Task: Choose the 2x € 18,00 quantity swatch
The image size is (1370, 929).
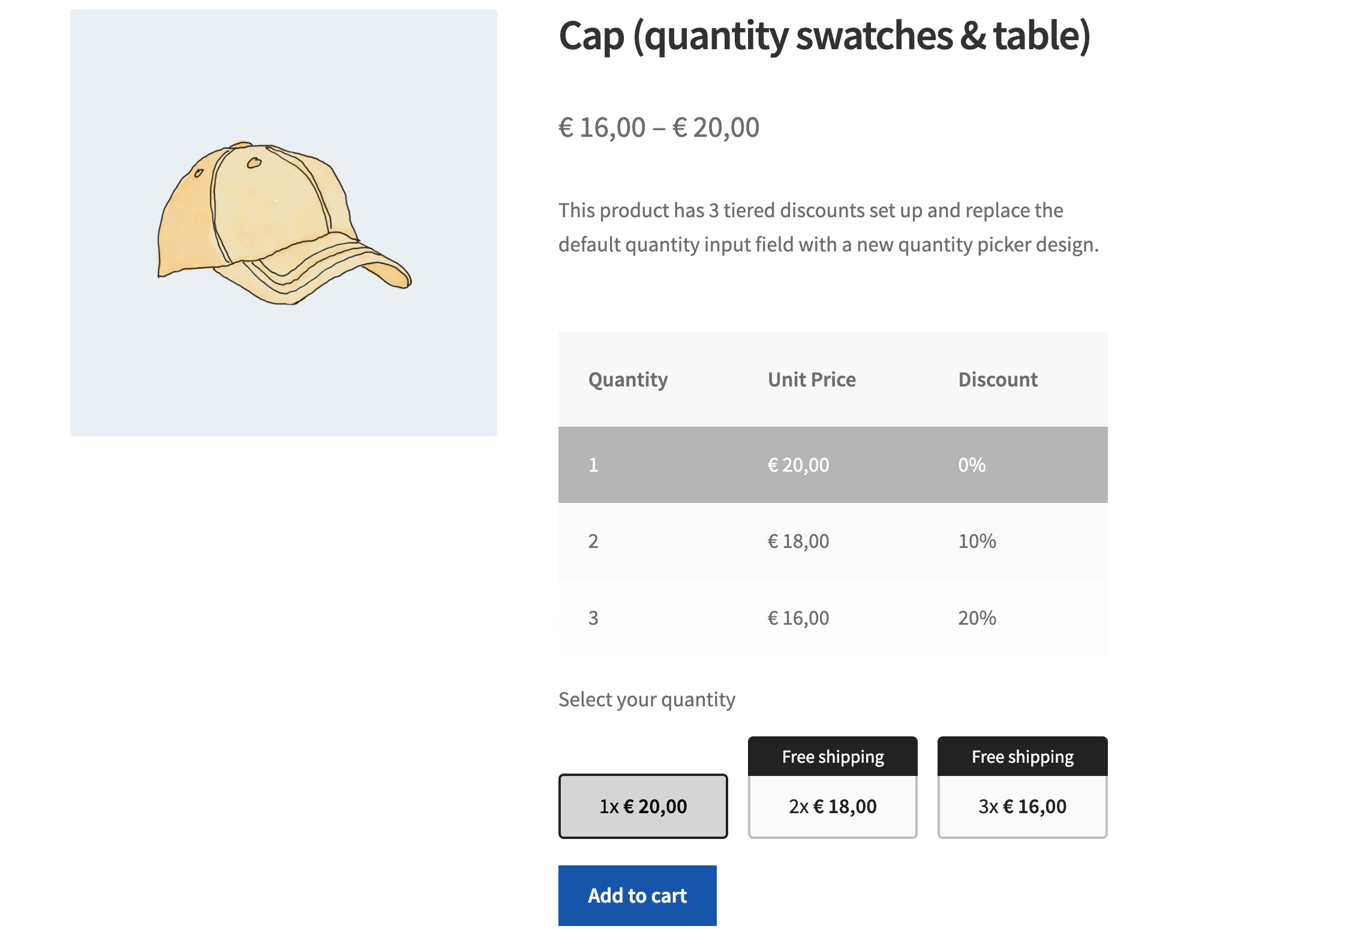Action: (833, 806)
